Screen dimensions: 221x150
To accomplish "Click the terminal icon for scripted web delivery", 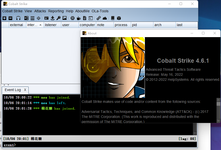I will click(91, 18).
